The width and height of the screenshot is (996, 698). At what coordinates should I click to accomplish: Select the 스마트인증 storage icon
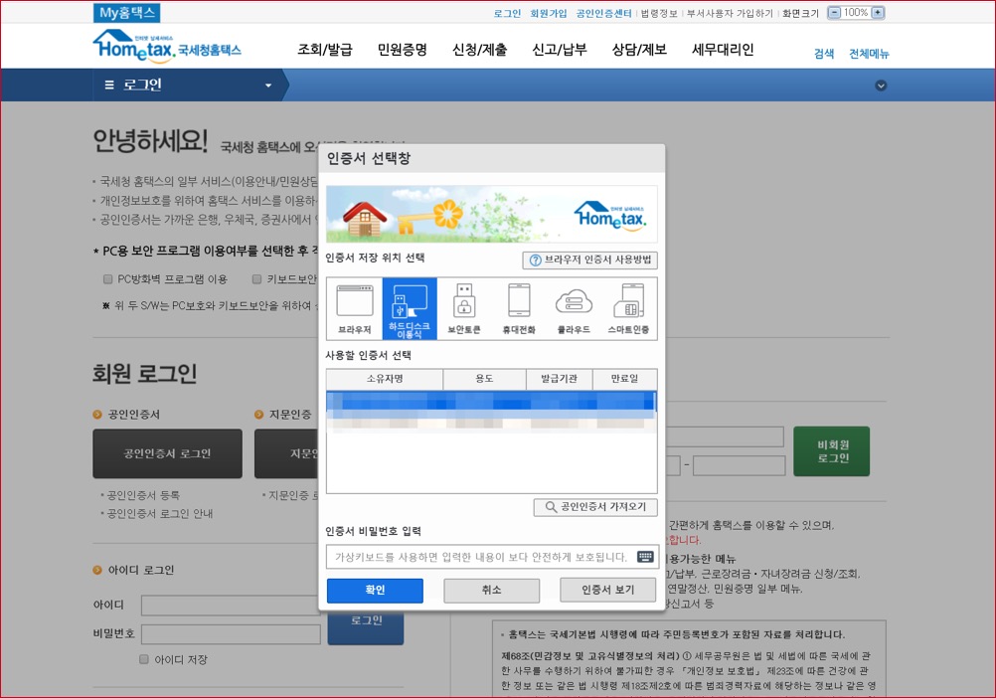[x=628, y=308]
